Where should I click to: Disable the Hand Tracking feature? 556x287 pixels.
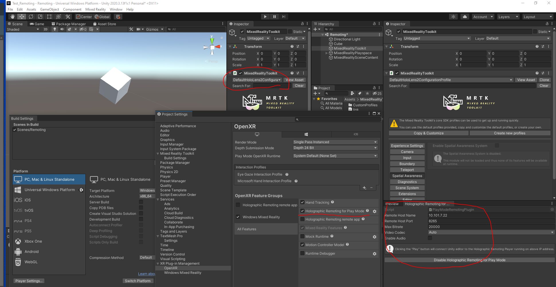click(x=302, y=202)
